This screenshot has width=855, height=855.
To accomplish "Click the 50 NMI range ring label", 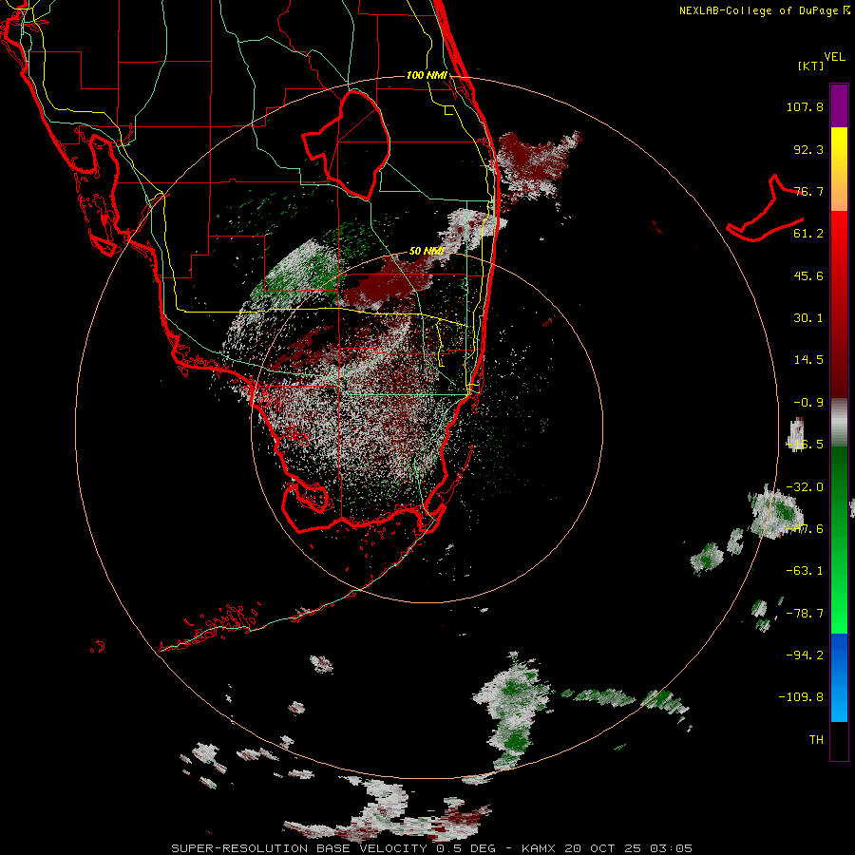I will pos(427,251).
